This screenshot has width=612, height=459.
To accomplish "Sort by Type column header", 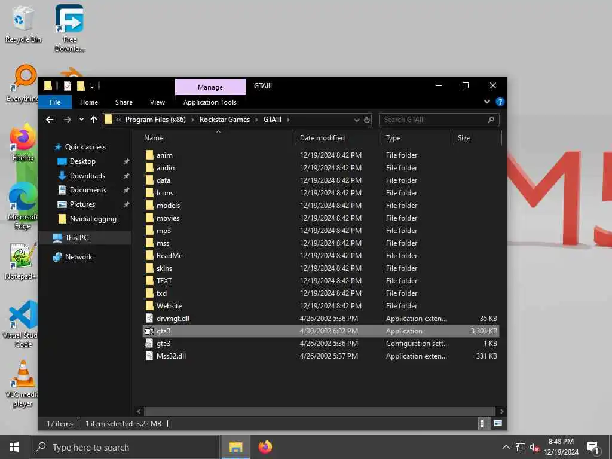I will tap(418, 138).
